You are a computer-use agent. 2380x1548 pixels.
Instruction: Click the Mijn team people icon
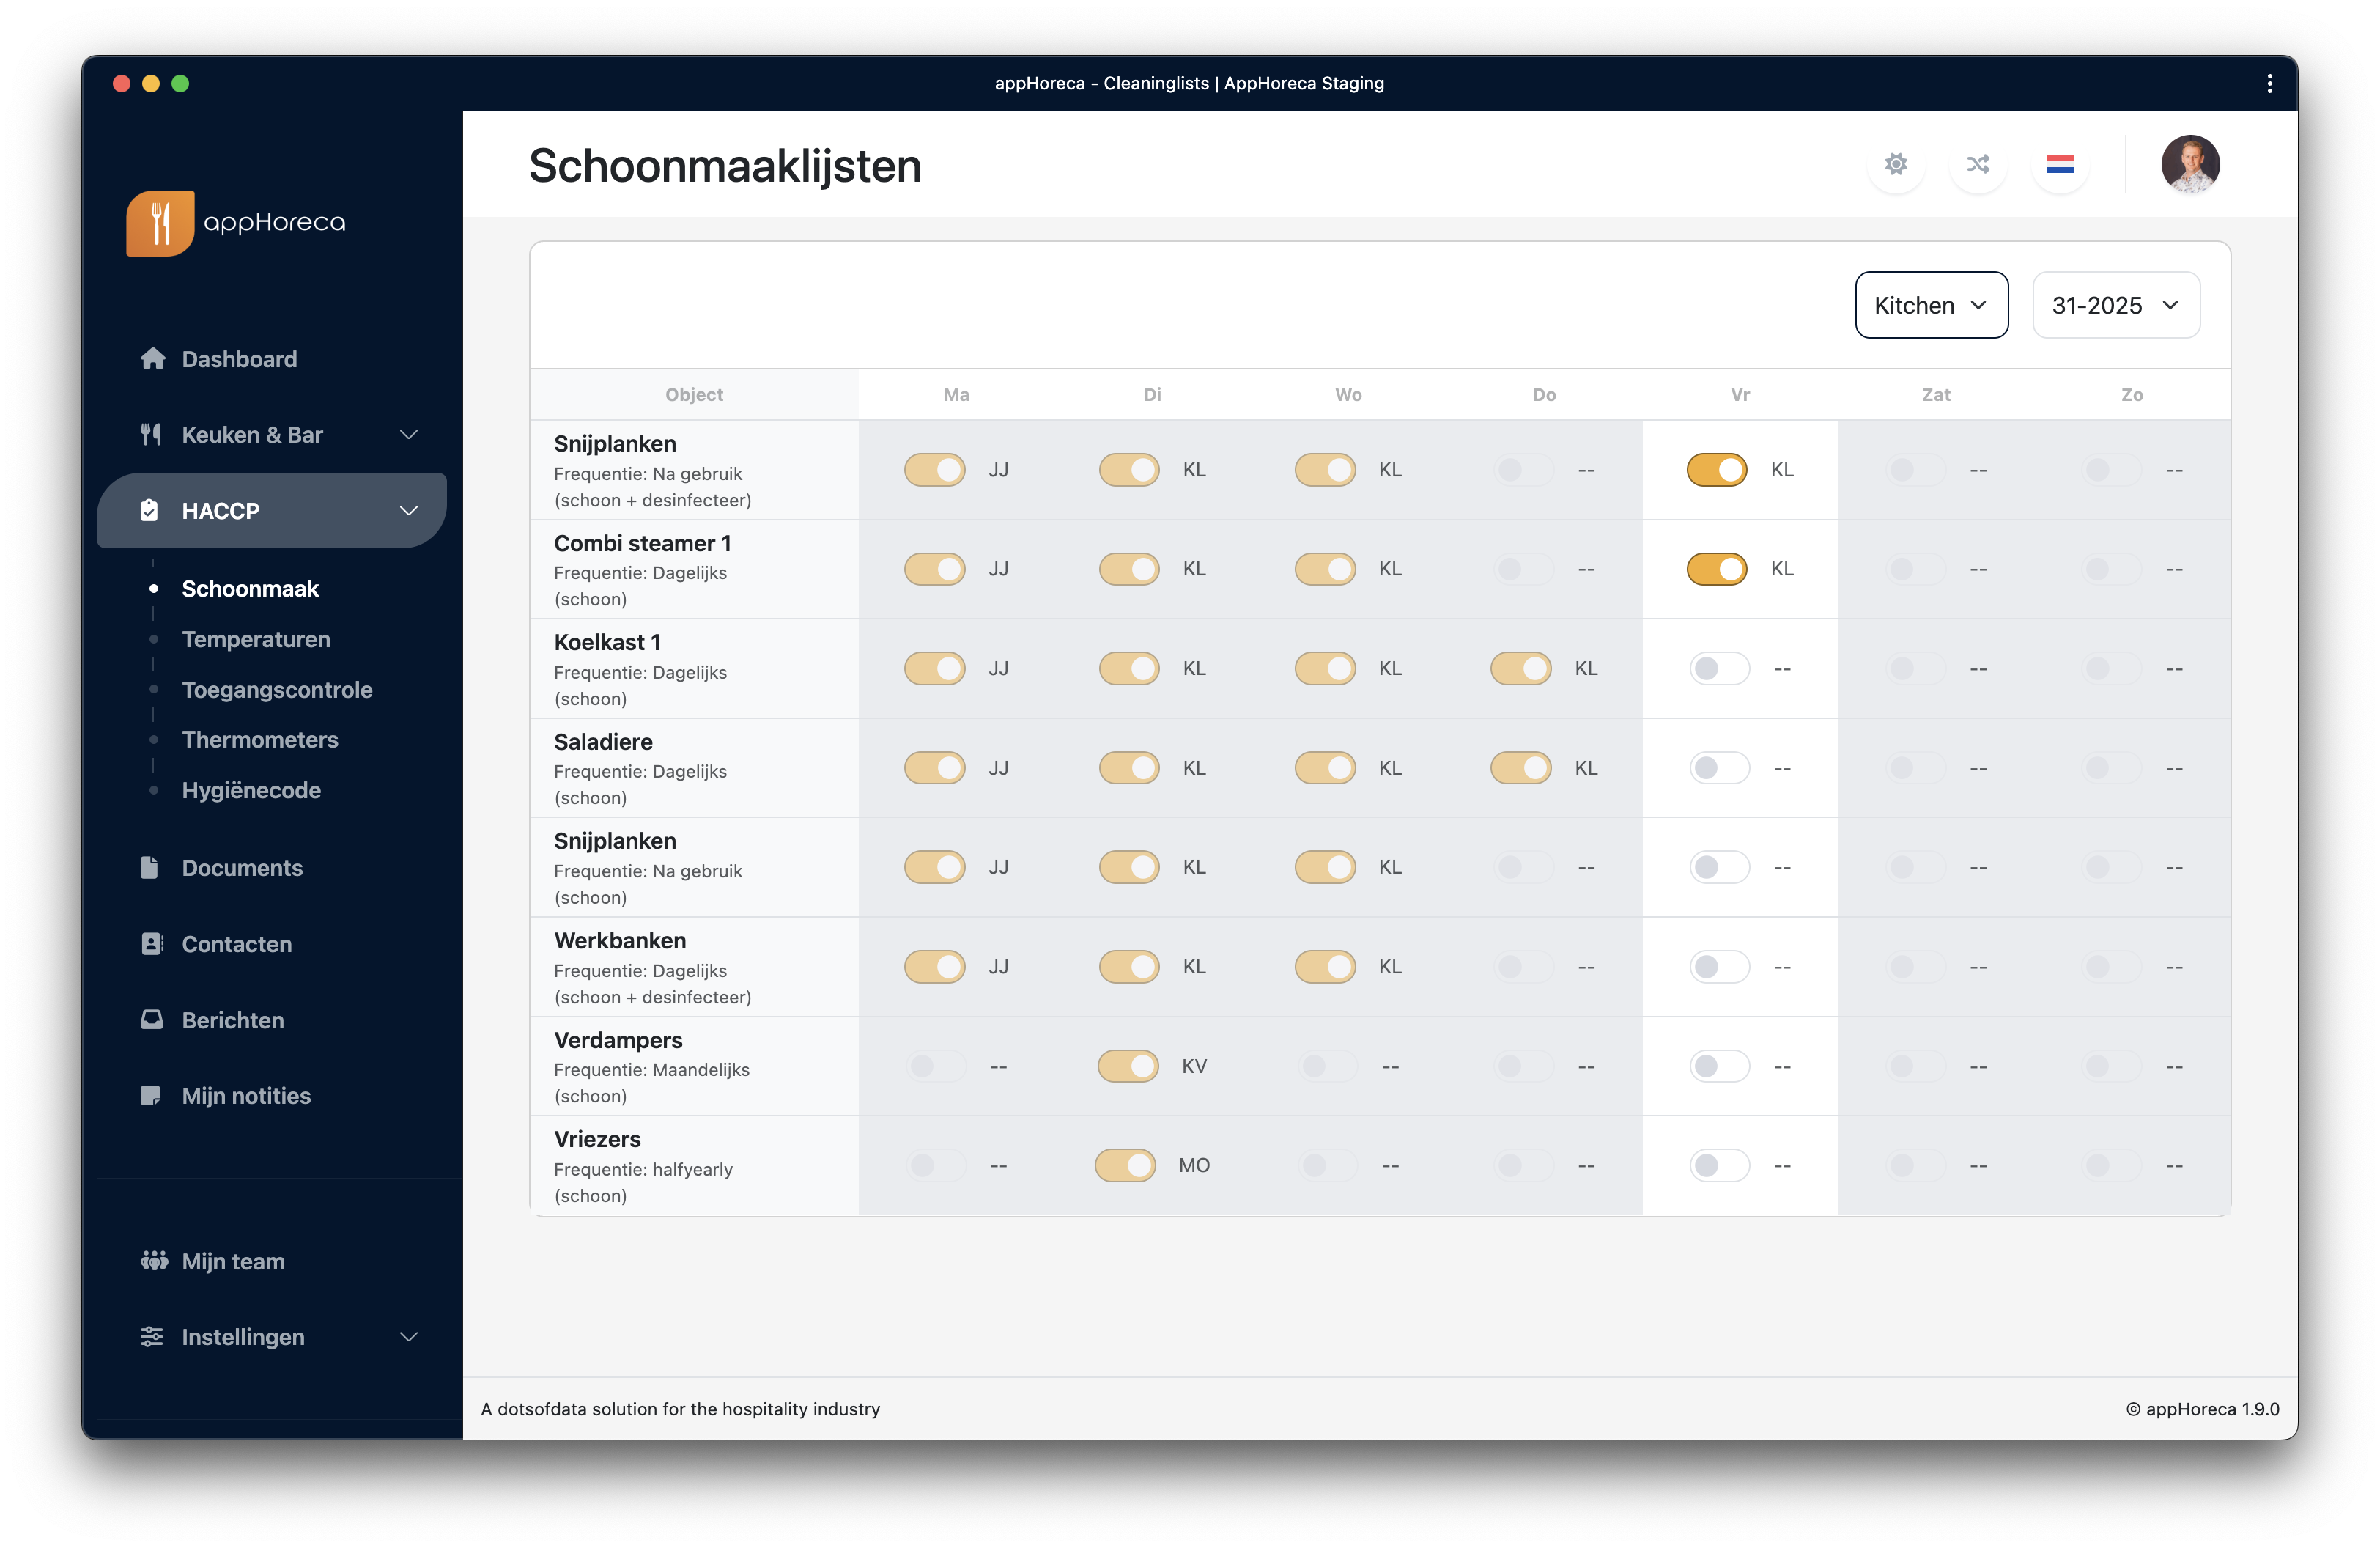[x=153, y=1260]
